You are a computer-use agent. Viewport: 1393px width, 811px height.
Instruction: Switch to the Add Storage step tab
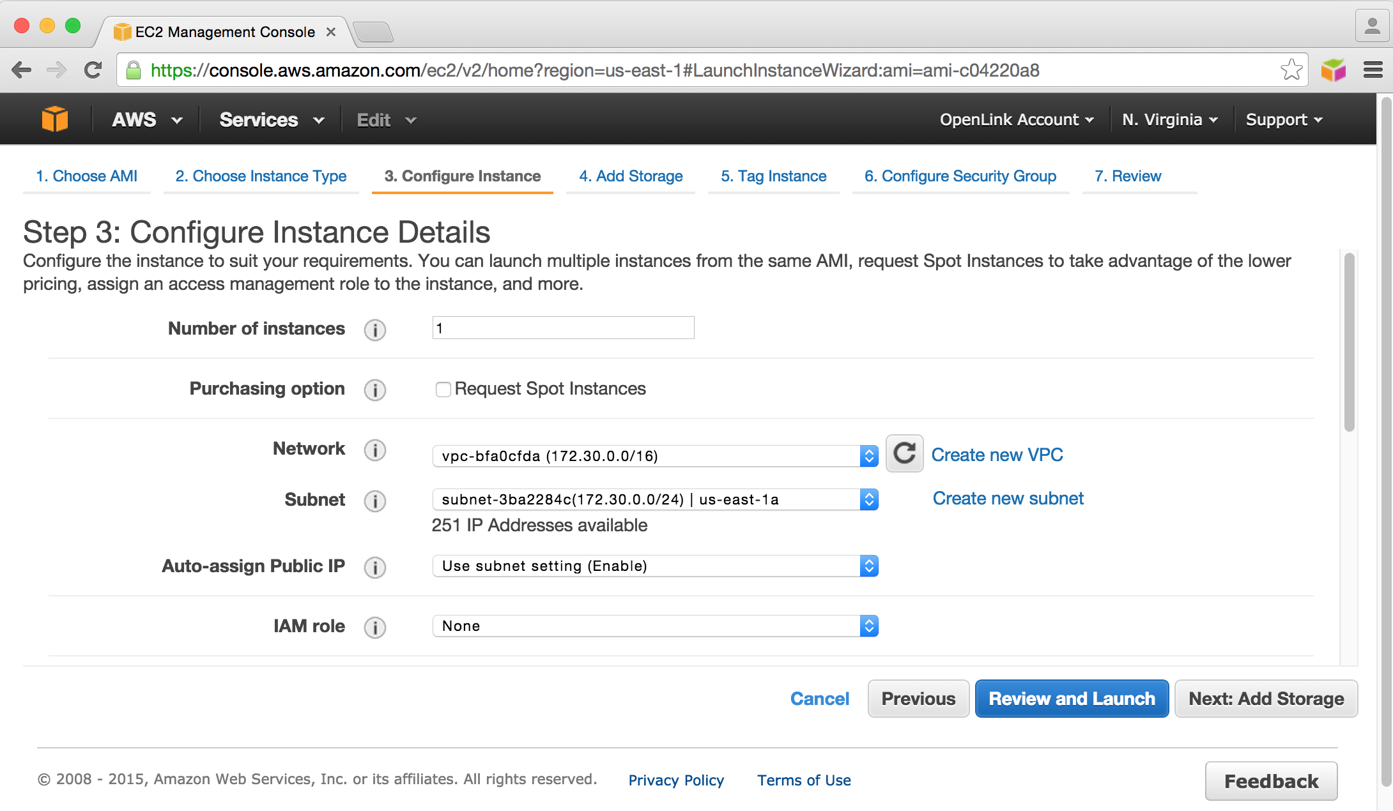coord(631,176)
